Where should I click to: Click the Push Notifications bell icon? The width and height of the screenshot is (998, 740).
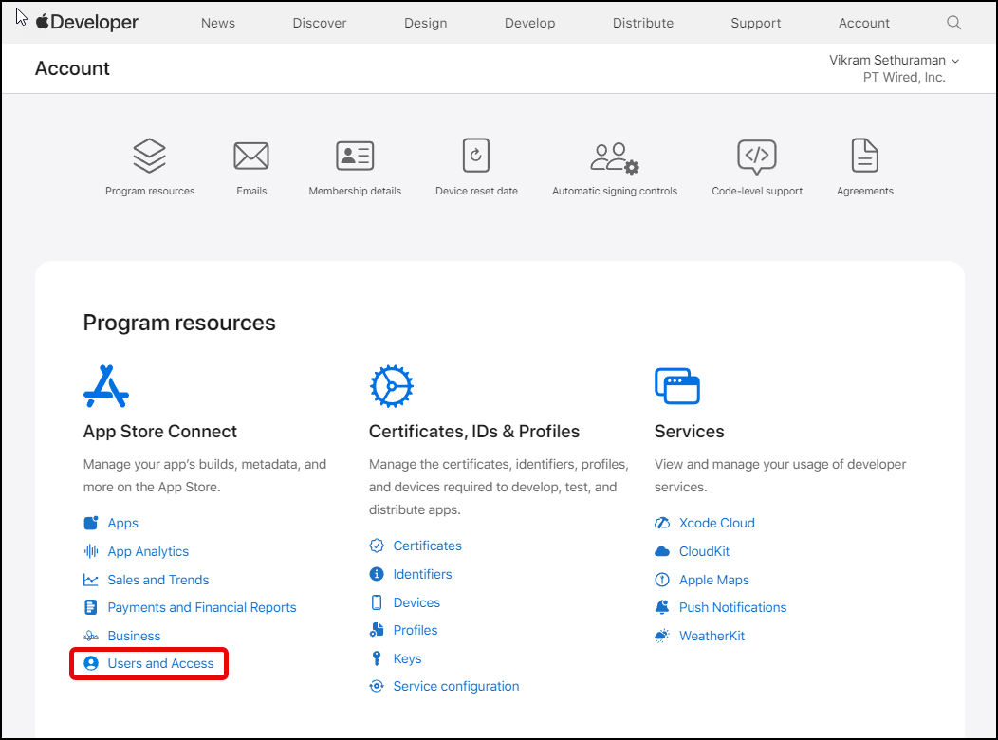[x=662, y=607]
